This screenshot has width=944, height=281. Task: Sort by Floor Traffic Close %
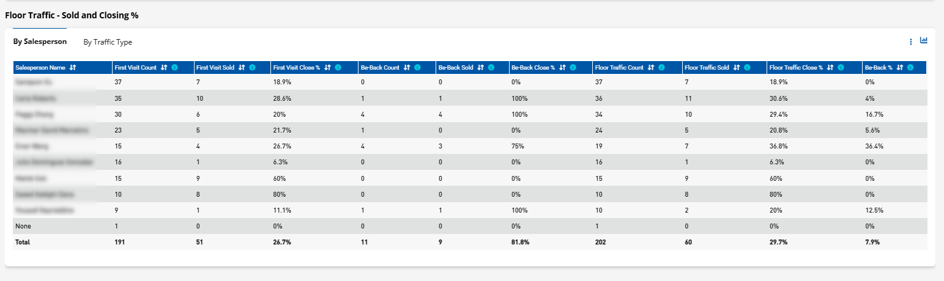tap(830, 68)
